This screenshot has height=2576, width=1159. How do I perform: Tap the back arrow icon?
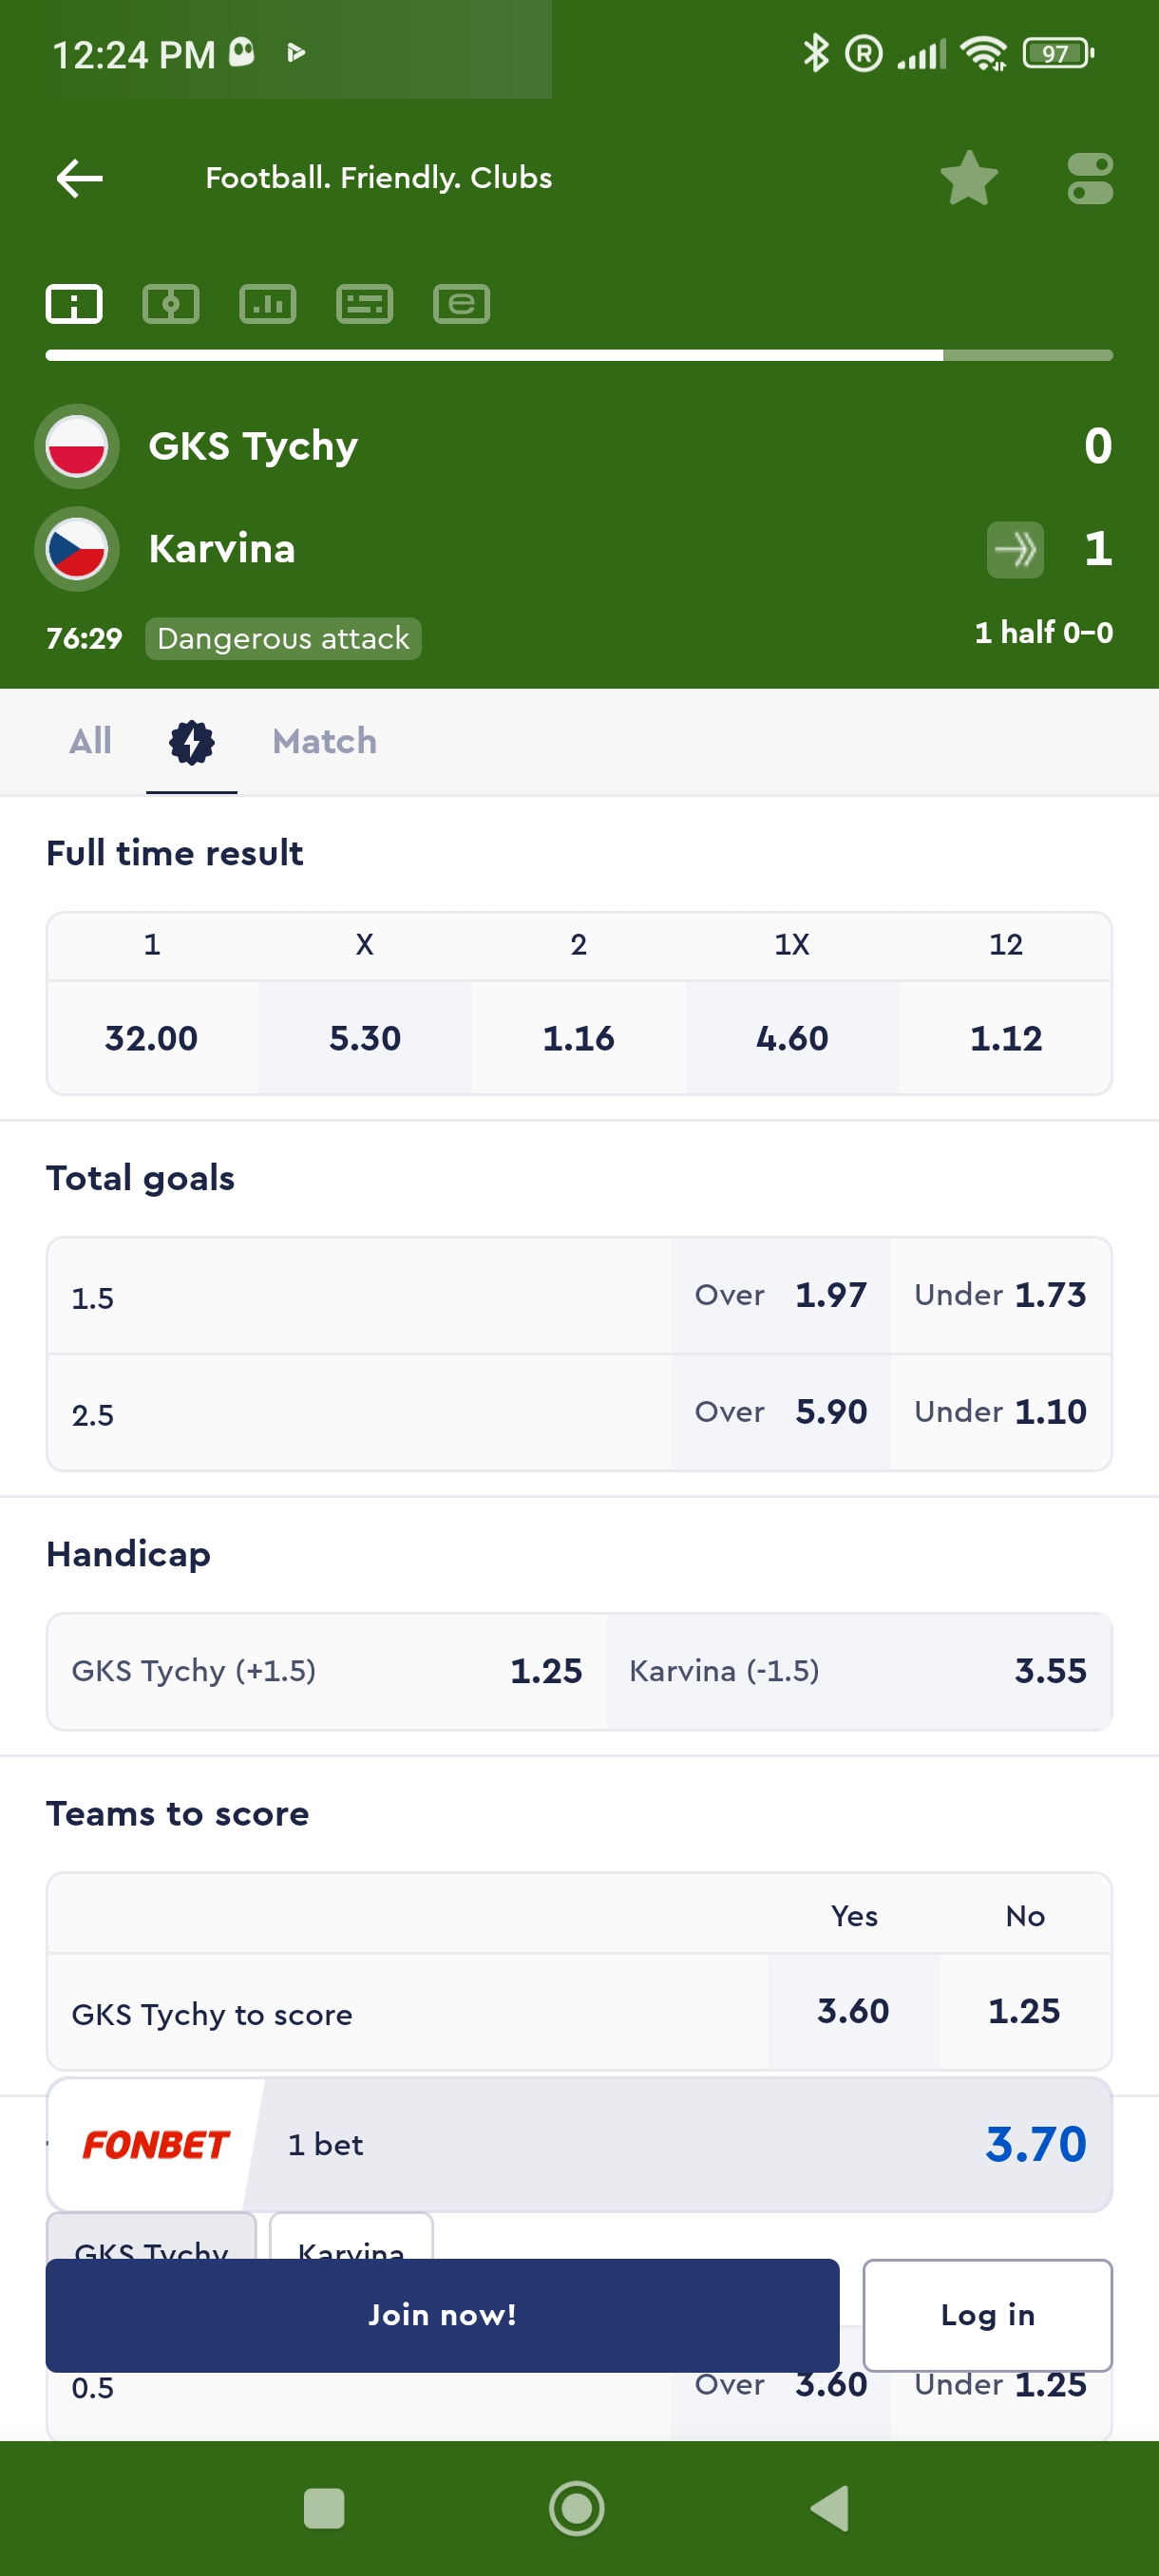point(80,179)
